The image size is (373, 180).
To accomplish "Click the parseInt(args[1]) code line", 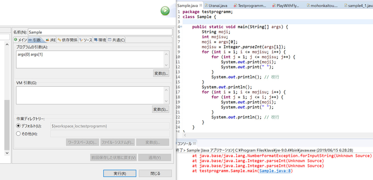I will point(243,47).
